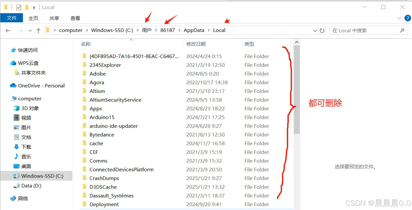This screenshot has height=210, width=412.
Task: Select the Bytedance folder
Action: click(102, 135)
